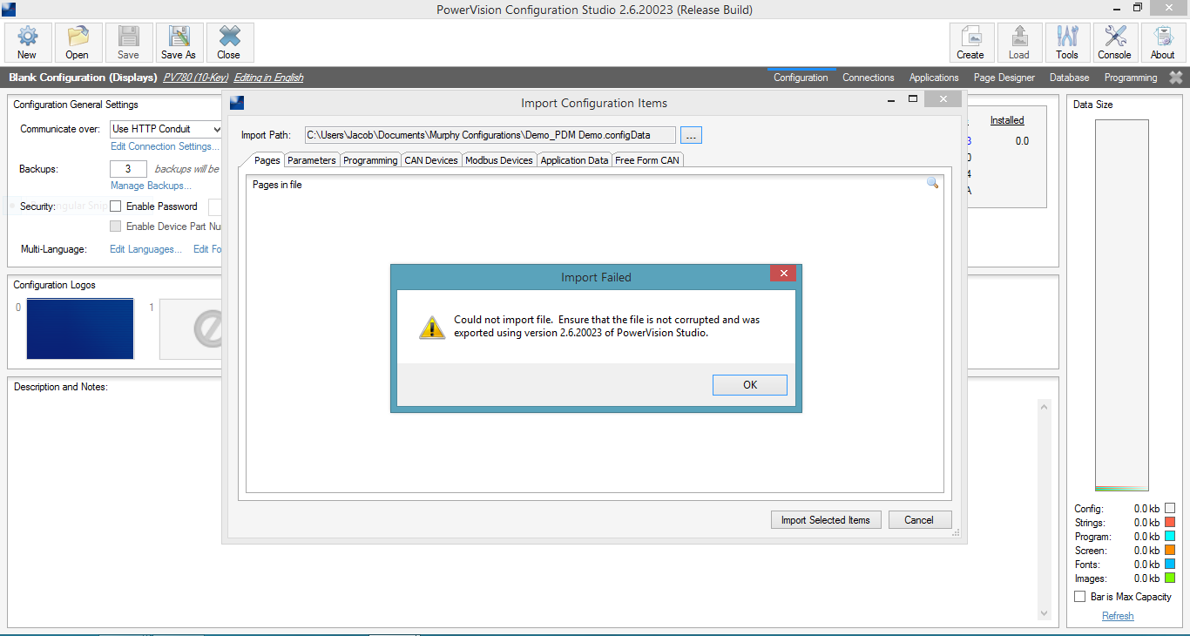Click the Program cyan color swatch
The height and width of the screenshot is (636, 1190).
point(1170,537)
